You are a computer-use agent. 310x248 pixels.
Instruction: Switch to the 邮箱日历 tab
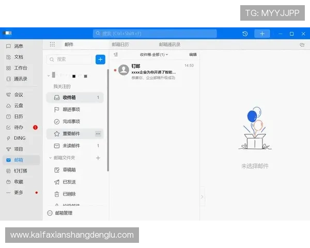tap(120, 44)
